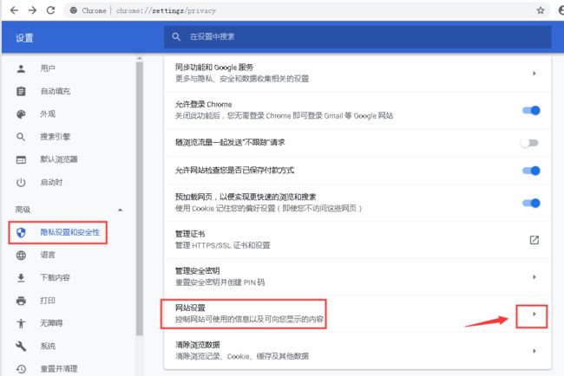The width and height of the screenshot is (564, 376).
Task: Click the clipboard icon beside 自动填充
Action: coord(21,91)
